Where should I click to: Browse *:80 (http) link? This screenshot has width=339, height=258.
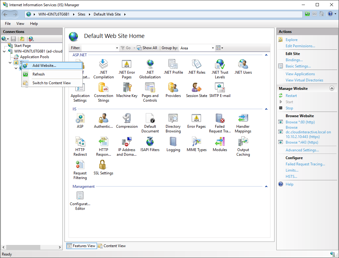coord(300,122)
